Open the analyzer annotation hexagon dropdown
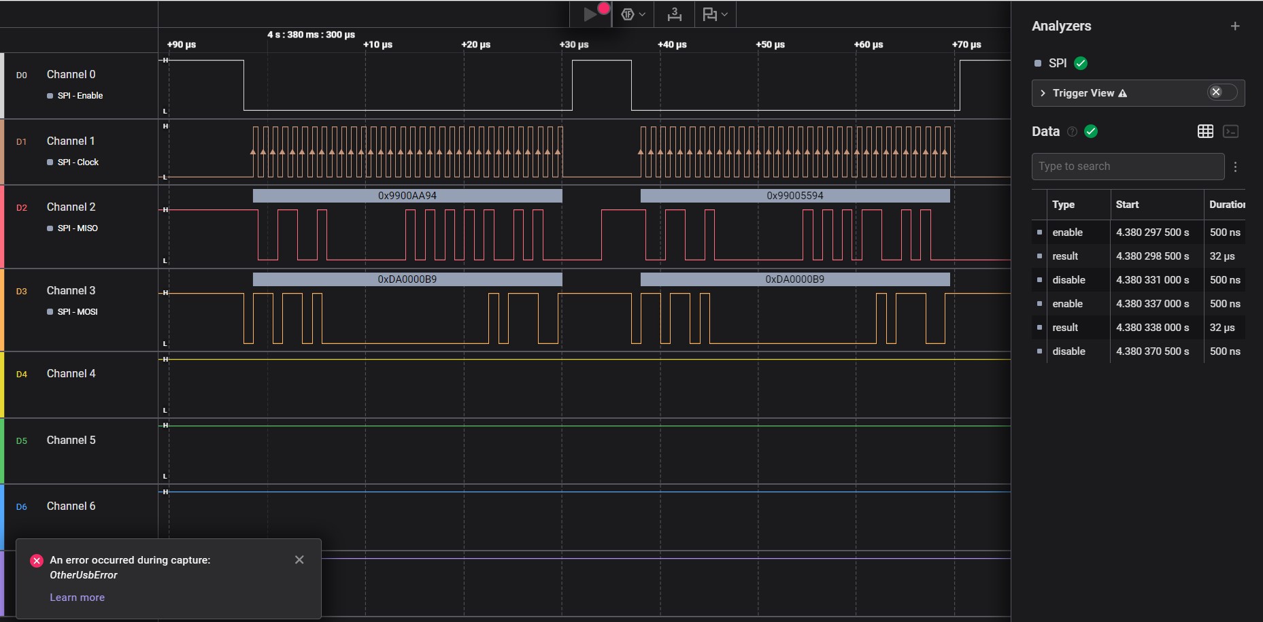1263x622 pixels. click(633, 14)
